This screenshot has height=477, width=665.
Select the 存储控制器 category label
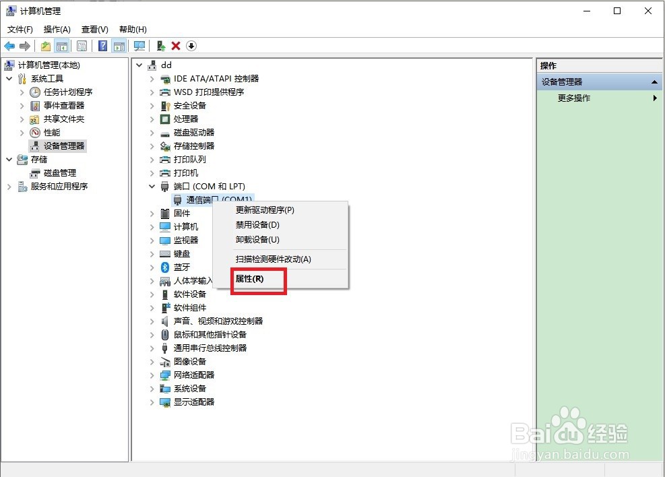[194, 146]
